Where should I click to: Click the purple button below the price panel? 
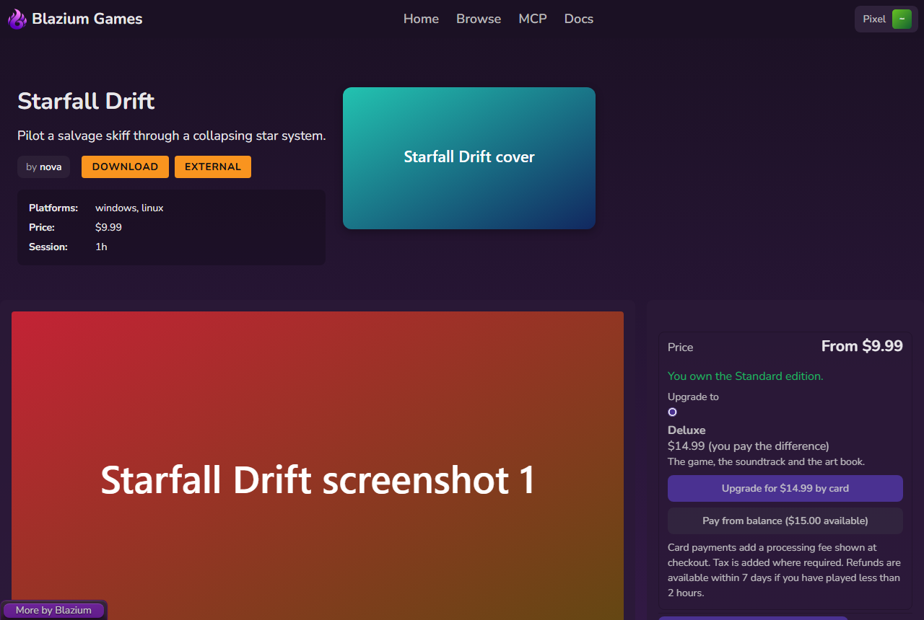point(753,618)
